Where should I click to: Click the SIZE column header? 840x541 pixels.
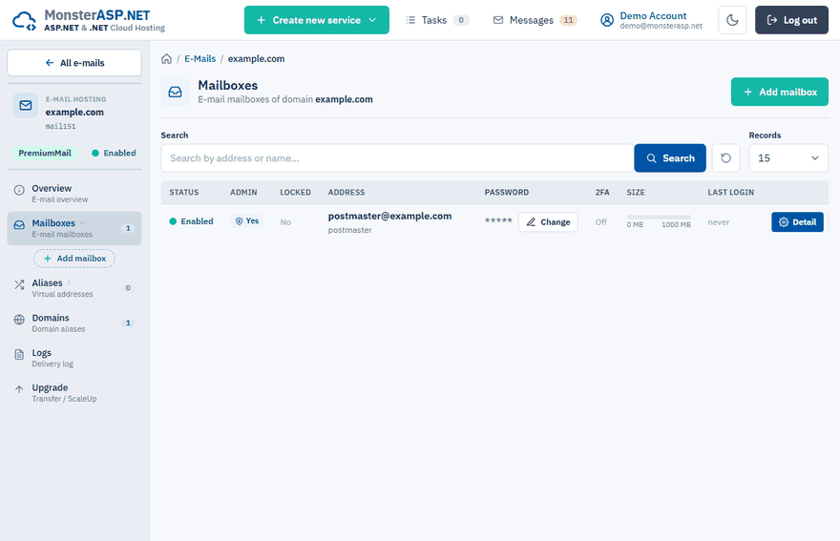click(x=636, y=193)
